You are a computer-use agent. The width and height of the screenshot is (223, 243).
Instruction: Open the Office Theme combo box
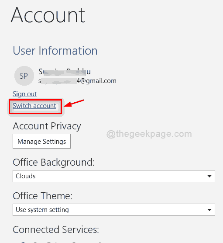(x=114, y=210)
